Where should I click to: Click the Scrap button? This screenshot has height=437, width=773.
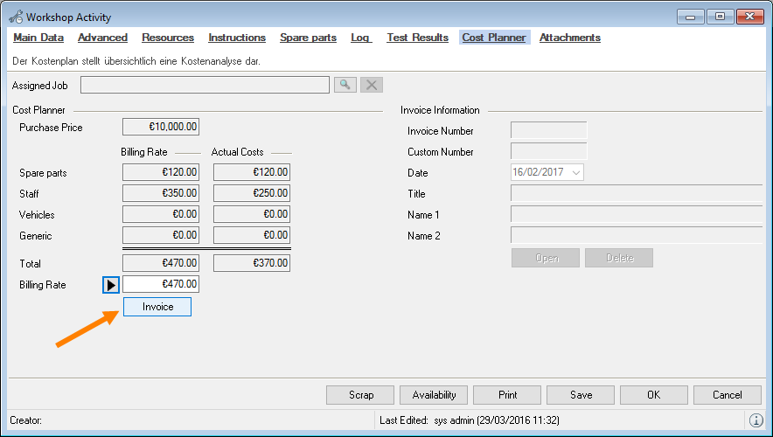pyautogui.click(x=361, y=395)
